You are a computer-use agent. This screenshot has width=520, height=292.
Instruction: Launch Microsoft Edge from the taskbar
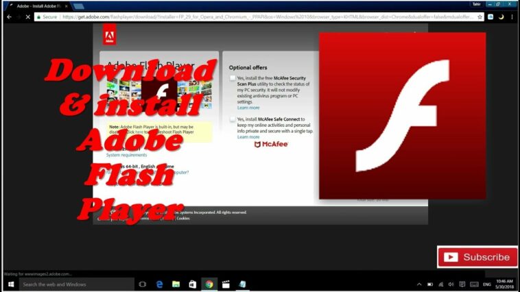160,284
